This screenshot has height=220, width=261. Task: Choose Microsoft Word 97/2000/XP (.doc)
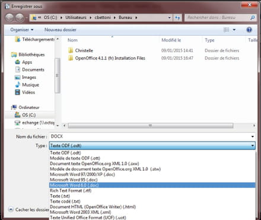[152, 174]
